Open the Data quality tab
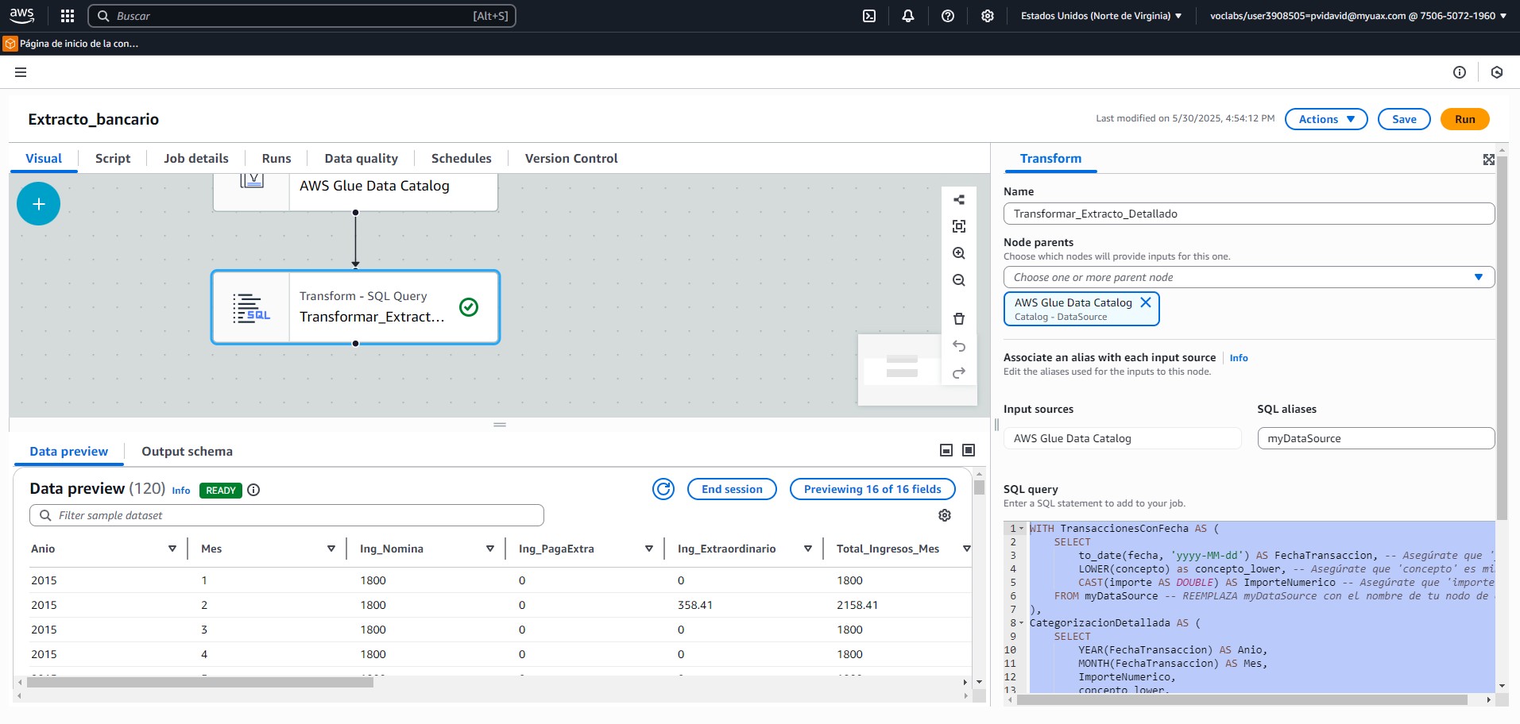Screen dimensions: 1520x724 click(x=362, y=159)
